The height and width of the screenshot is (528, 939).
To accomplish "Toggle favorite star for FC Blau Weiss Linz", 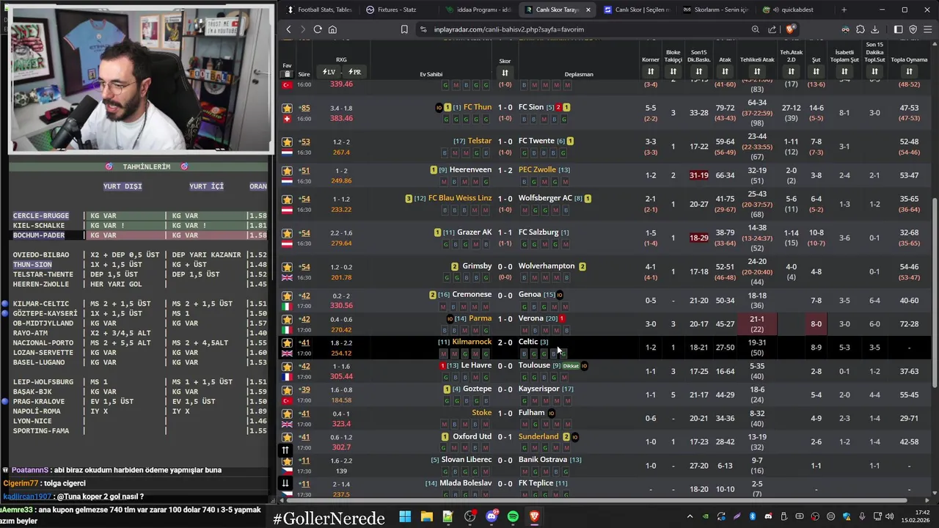I will (287, 199).
